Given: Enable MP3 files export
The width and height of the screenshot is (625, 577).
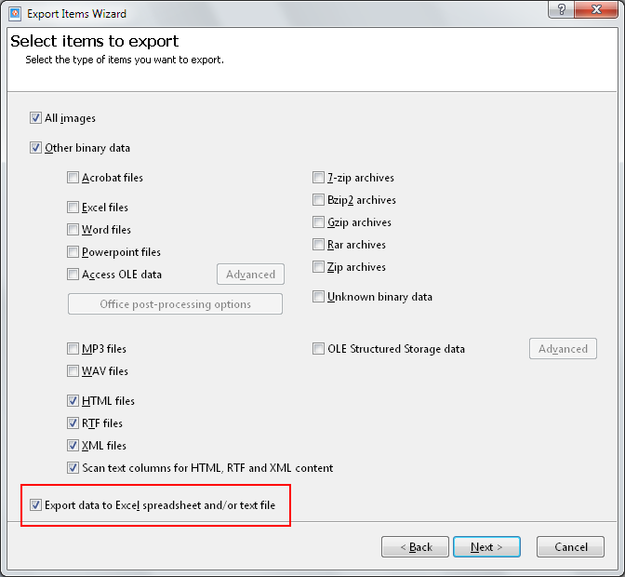Looking at the screenshot, I should [73, 349].
